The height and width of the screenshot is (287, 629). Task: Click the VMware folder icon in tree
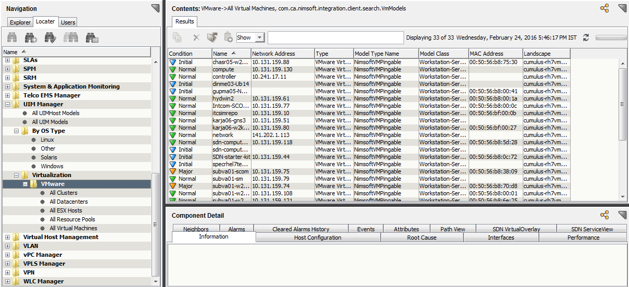coord(34,184)
